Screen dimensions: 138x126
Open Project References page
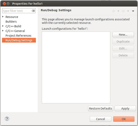click(x=18, y=36)
